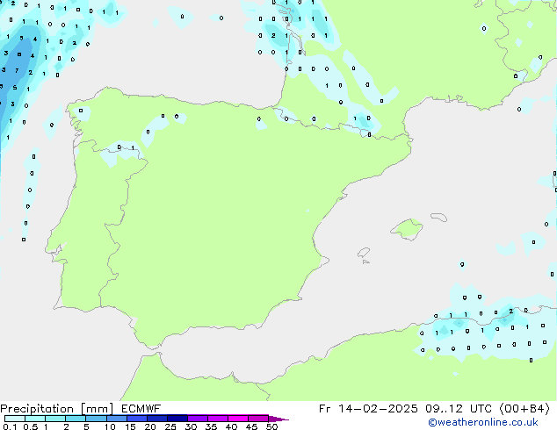Click the Ibiza island outline
Viewport: 557px width, 430px height.
(x=364, y=253)
